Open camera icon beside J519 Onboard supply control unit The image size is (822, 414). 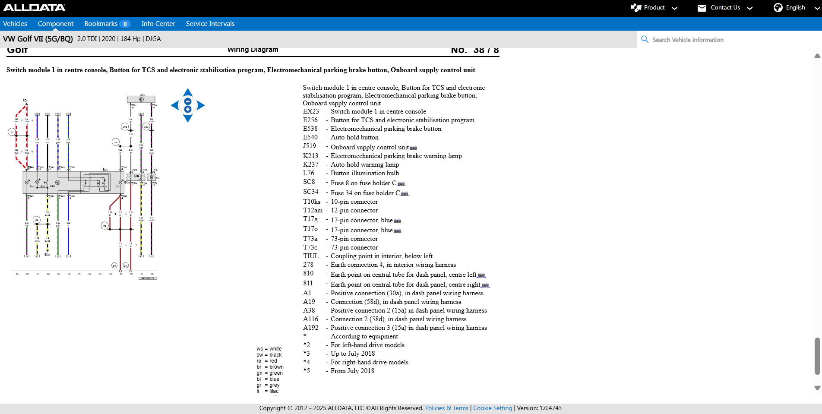(x=414, y=148)
